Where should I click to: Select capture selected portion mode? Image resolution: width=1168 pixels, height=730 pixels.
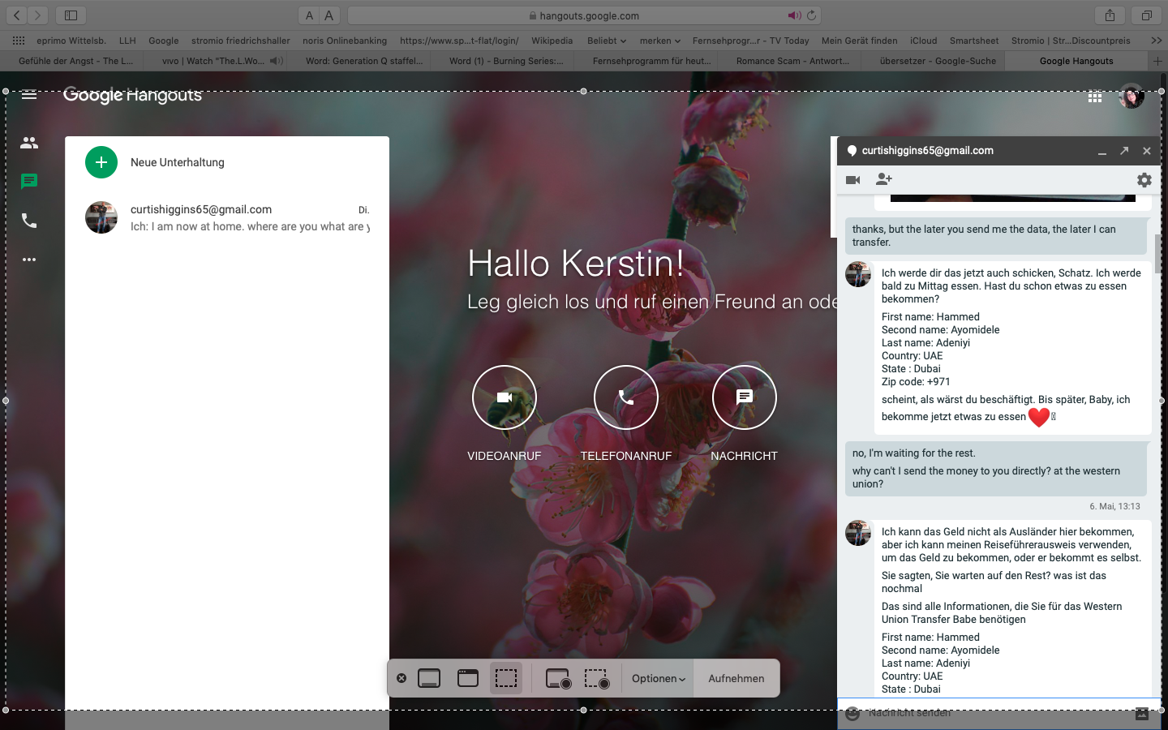pyautogui.click(x=506, y=678)
